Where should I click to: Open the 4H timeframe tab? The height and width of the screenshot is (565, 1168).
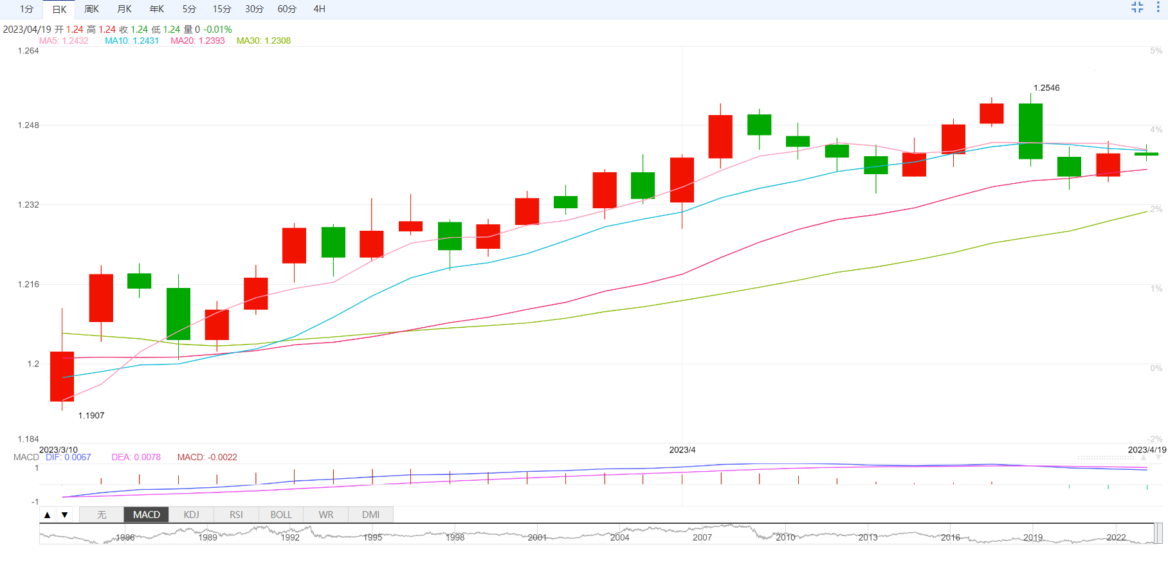[320, 9]
